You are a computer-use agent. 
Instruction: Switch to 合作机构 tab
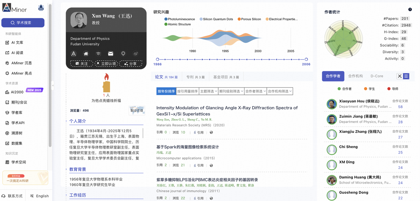point(355,76)
